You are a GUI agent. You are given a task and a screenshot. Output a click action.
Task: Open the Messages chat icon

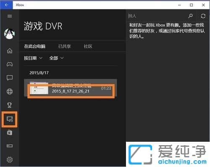10,78
